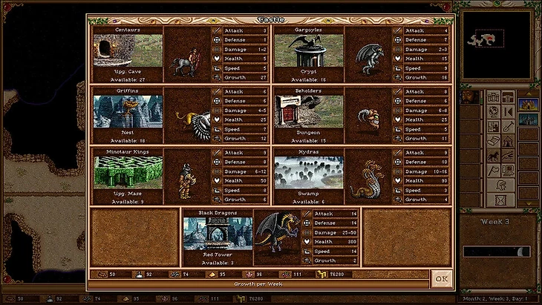Viewport: 542px width, 305px height.
Task: Click 'Available: 3' under Black Dragons
Action: pyautogui.click(x=218, y=263)
